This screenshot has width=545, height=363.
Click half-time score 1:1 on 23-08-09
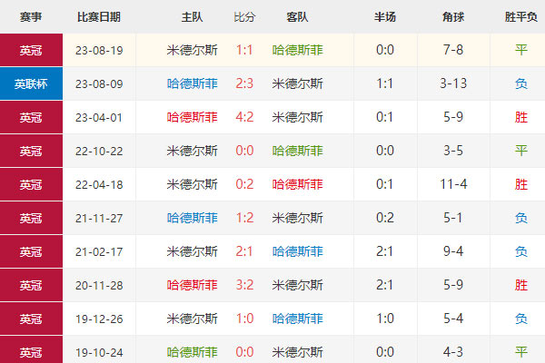coord(385,83)
